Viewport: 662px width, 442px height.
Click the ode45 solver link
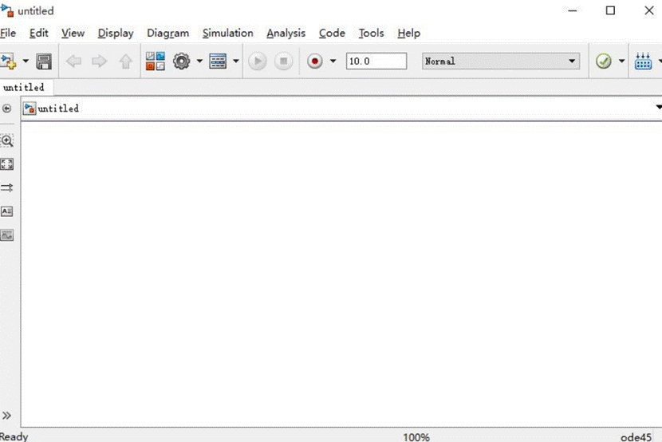pos(636,437)
